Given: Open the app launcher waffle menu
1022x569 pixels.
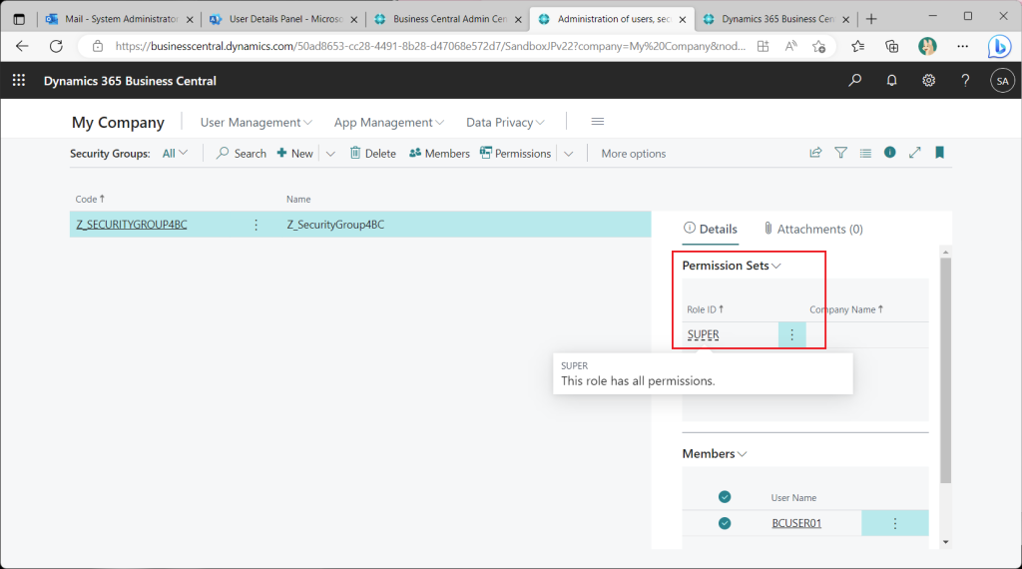Looking at the screenshot, I should pos(18,80).
